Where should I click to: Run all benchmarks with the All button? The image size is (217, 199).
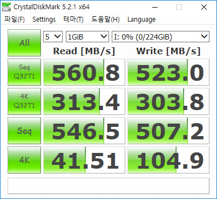coord(24,43)
